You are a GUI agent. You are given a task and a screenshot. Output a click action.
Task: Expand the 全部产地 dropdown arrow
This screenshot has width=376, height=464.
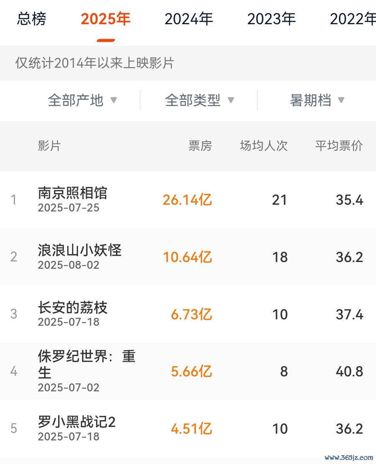pyautogui.click(x=114, y=100)
